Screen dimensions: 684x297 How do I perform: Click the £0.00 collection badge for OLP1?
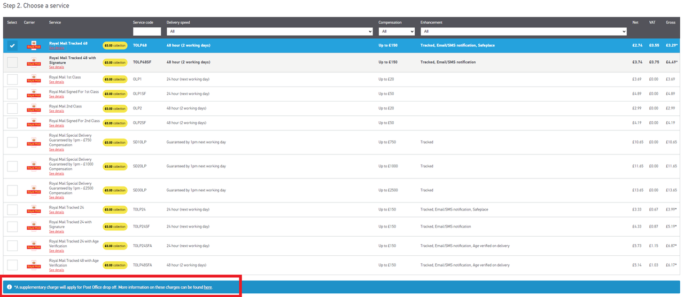115,79
